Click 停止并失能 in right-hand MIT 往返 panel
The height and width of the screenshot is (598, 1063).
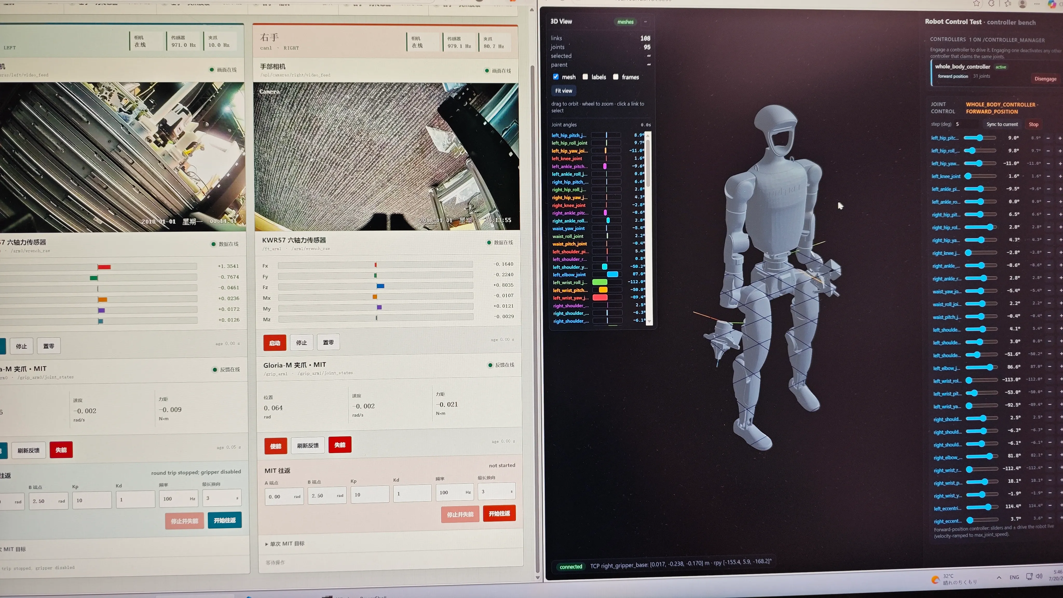coord(460,514)
